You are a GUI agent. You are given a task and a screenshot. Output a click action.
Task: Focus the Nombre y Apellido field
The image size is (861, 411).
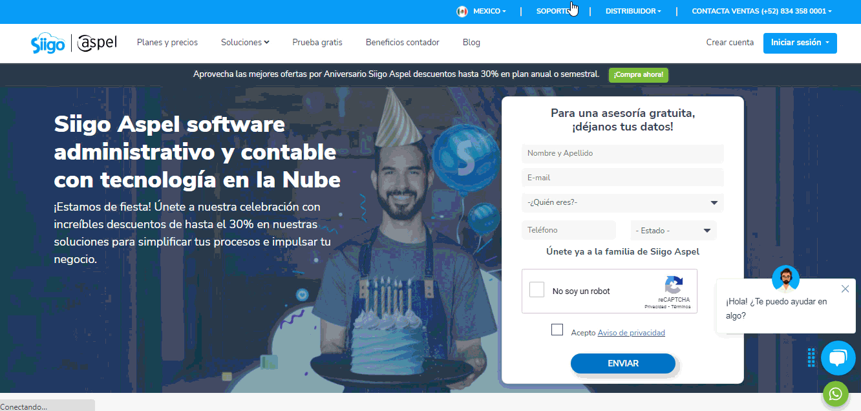coord(622,154)
